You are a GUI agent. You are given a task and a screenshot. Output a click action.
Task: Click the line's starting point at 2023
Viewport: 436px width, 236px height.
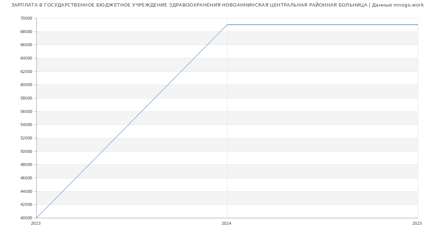[37, 218]
